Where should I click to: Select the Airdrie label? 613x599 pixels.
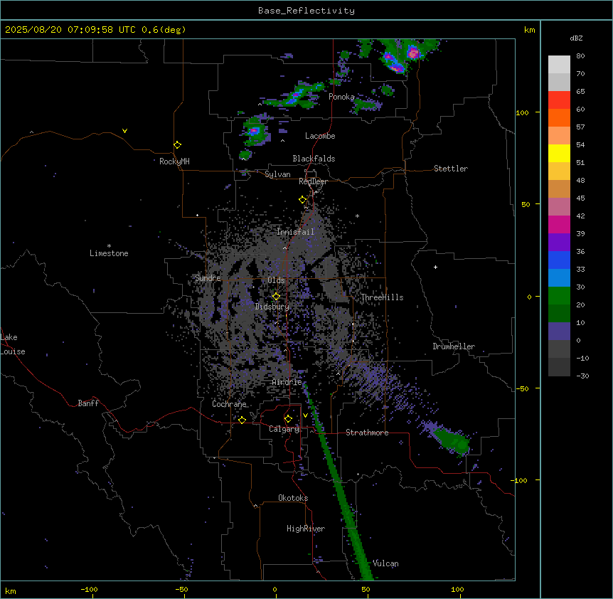pos(287,382)
